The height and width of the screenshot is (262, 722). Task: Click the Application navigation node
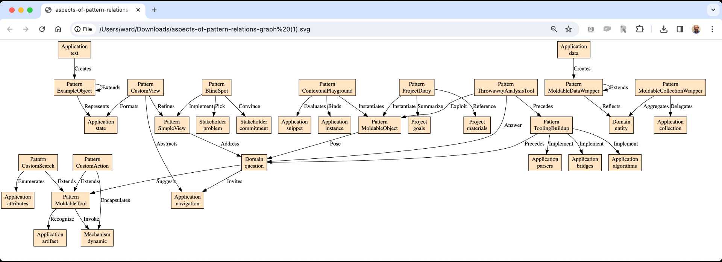pos(187,200)
